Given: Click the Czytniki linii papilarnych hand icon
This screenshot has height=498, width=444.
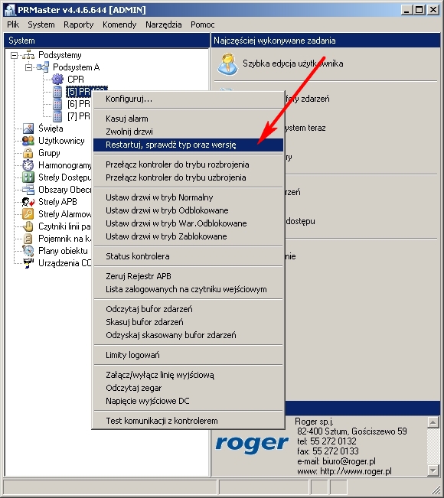Looking at the screenshot, I should click(x=28, y=226).
